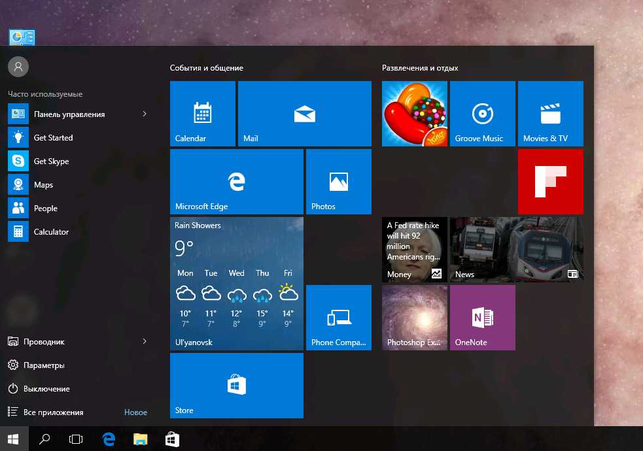Screen dimensions: 643x451
Task: Select Get Skype from frequently used list
Action: pos(51,161)
